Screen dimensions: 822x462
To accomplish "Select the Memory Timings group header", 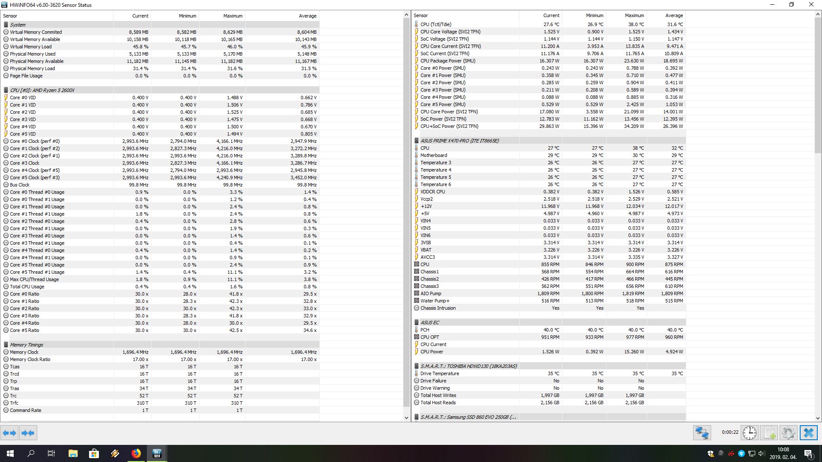I will point(26,345).
